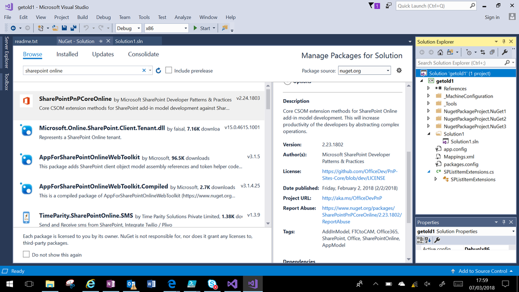Viewport: 519px width, 292px height.
Task: Click the Windows Start button
Action: coord(9,284)
